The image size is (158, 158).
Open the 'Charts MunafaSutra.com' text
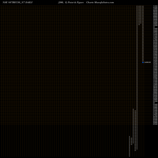point(100,3)
